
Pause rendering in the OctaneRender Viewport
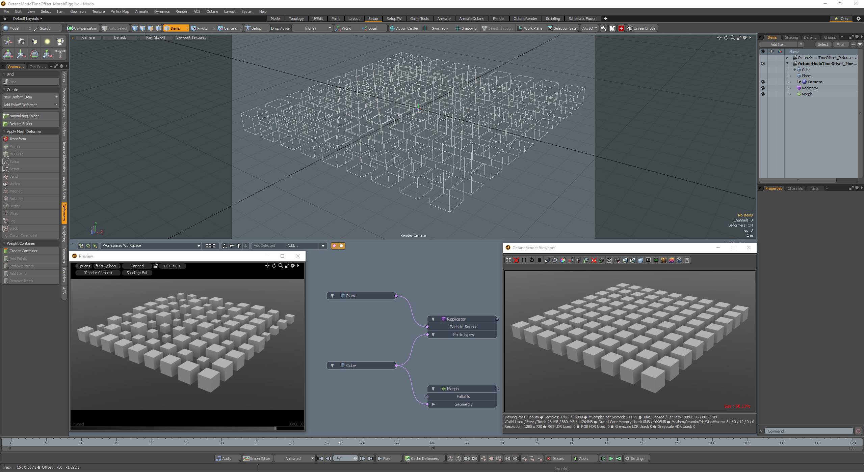(x=524, y=260)
